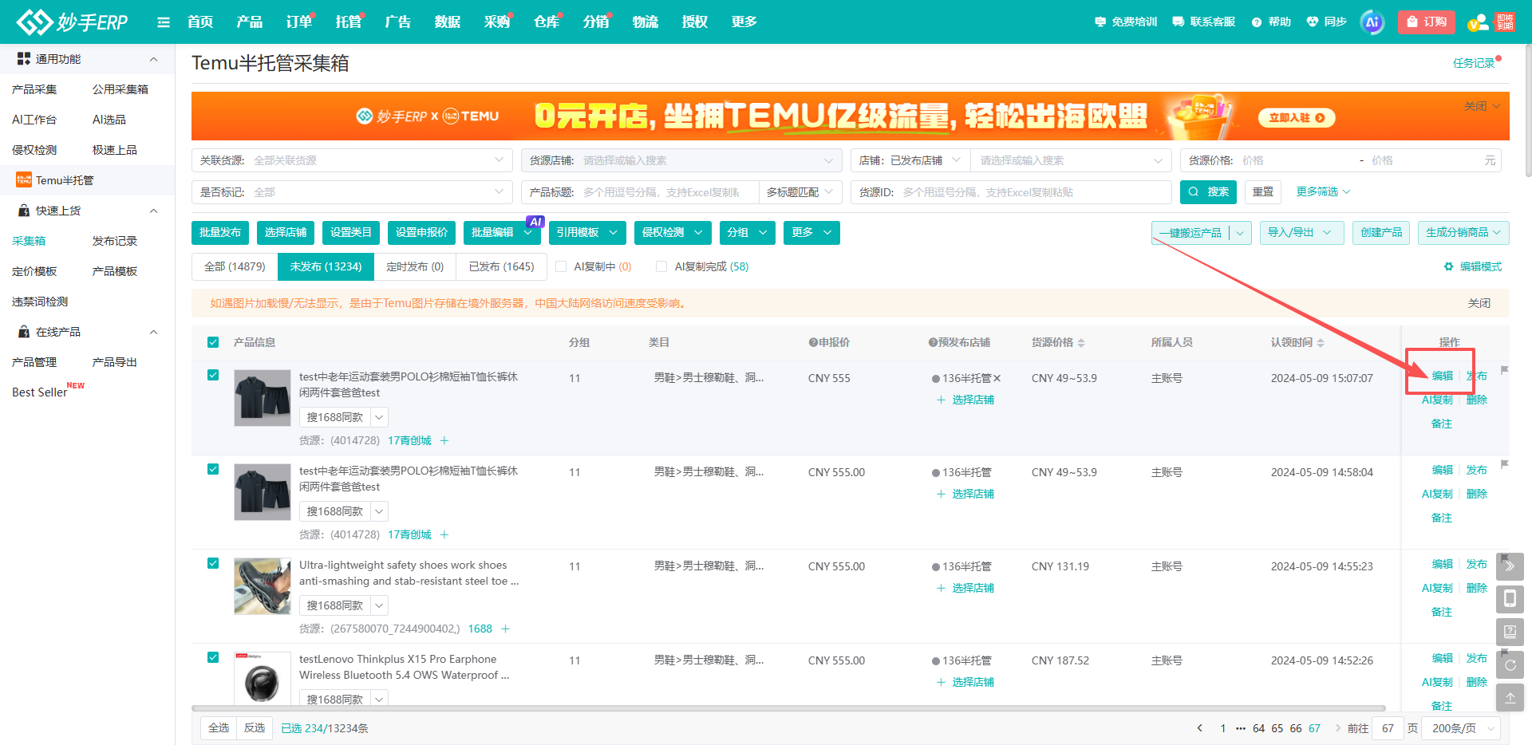Viewport: 1532px width, 745px height.
Task: Click the refresh icon on the floating toolbar
Action: point(1510,664)
